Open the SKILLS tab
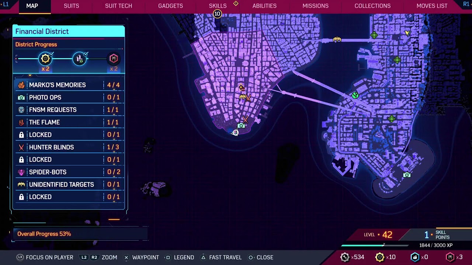This screenshot has height=265, width=472. (x=218, y=6)
